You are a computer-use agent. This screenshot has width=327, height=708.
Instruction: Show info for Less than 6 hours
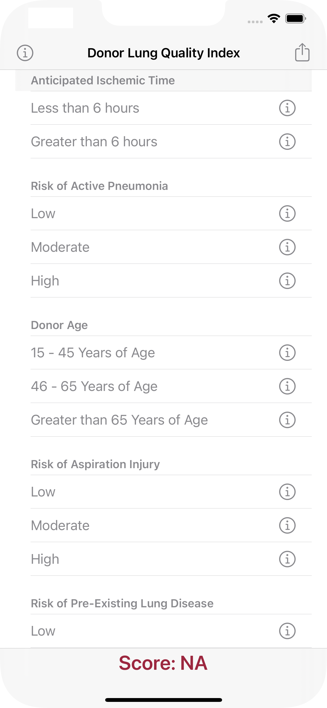pyautogui.click(x=287, y=108)
